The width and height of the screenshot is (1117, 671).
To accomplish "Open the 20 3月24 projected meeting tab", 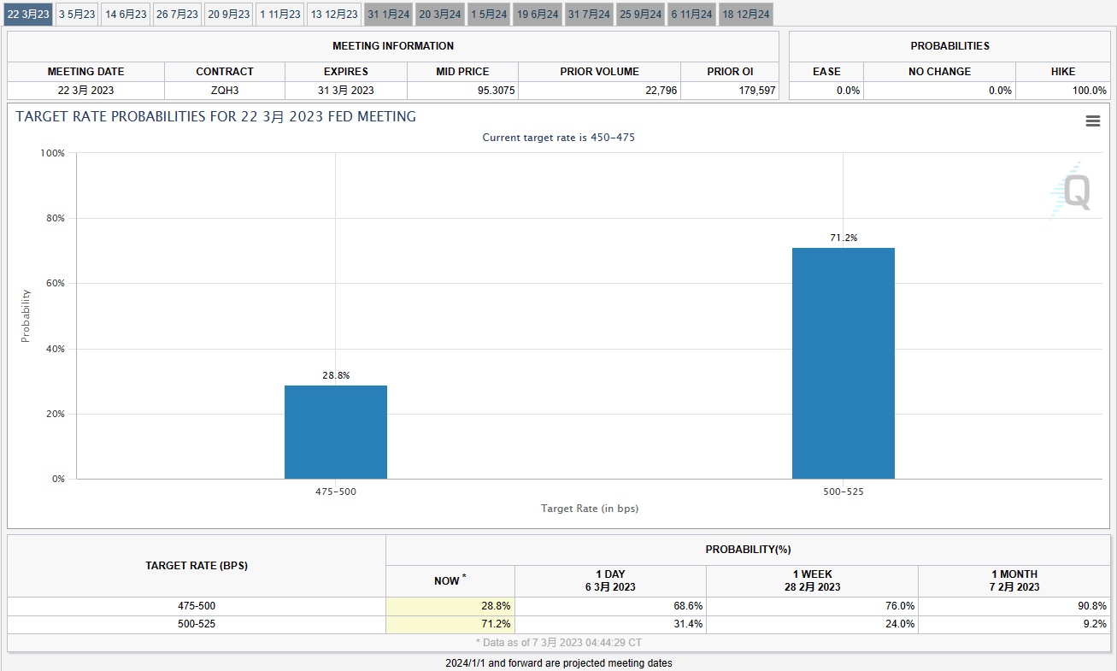I will 440,14.
